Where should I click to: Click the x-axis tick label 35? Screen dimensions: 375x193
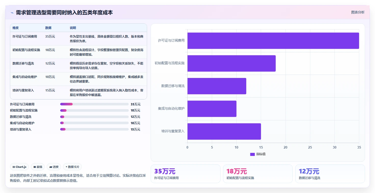(359, 148)
